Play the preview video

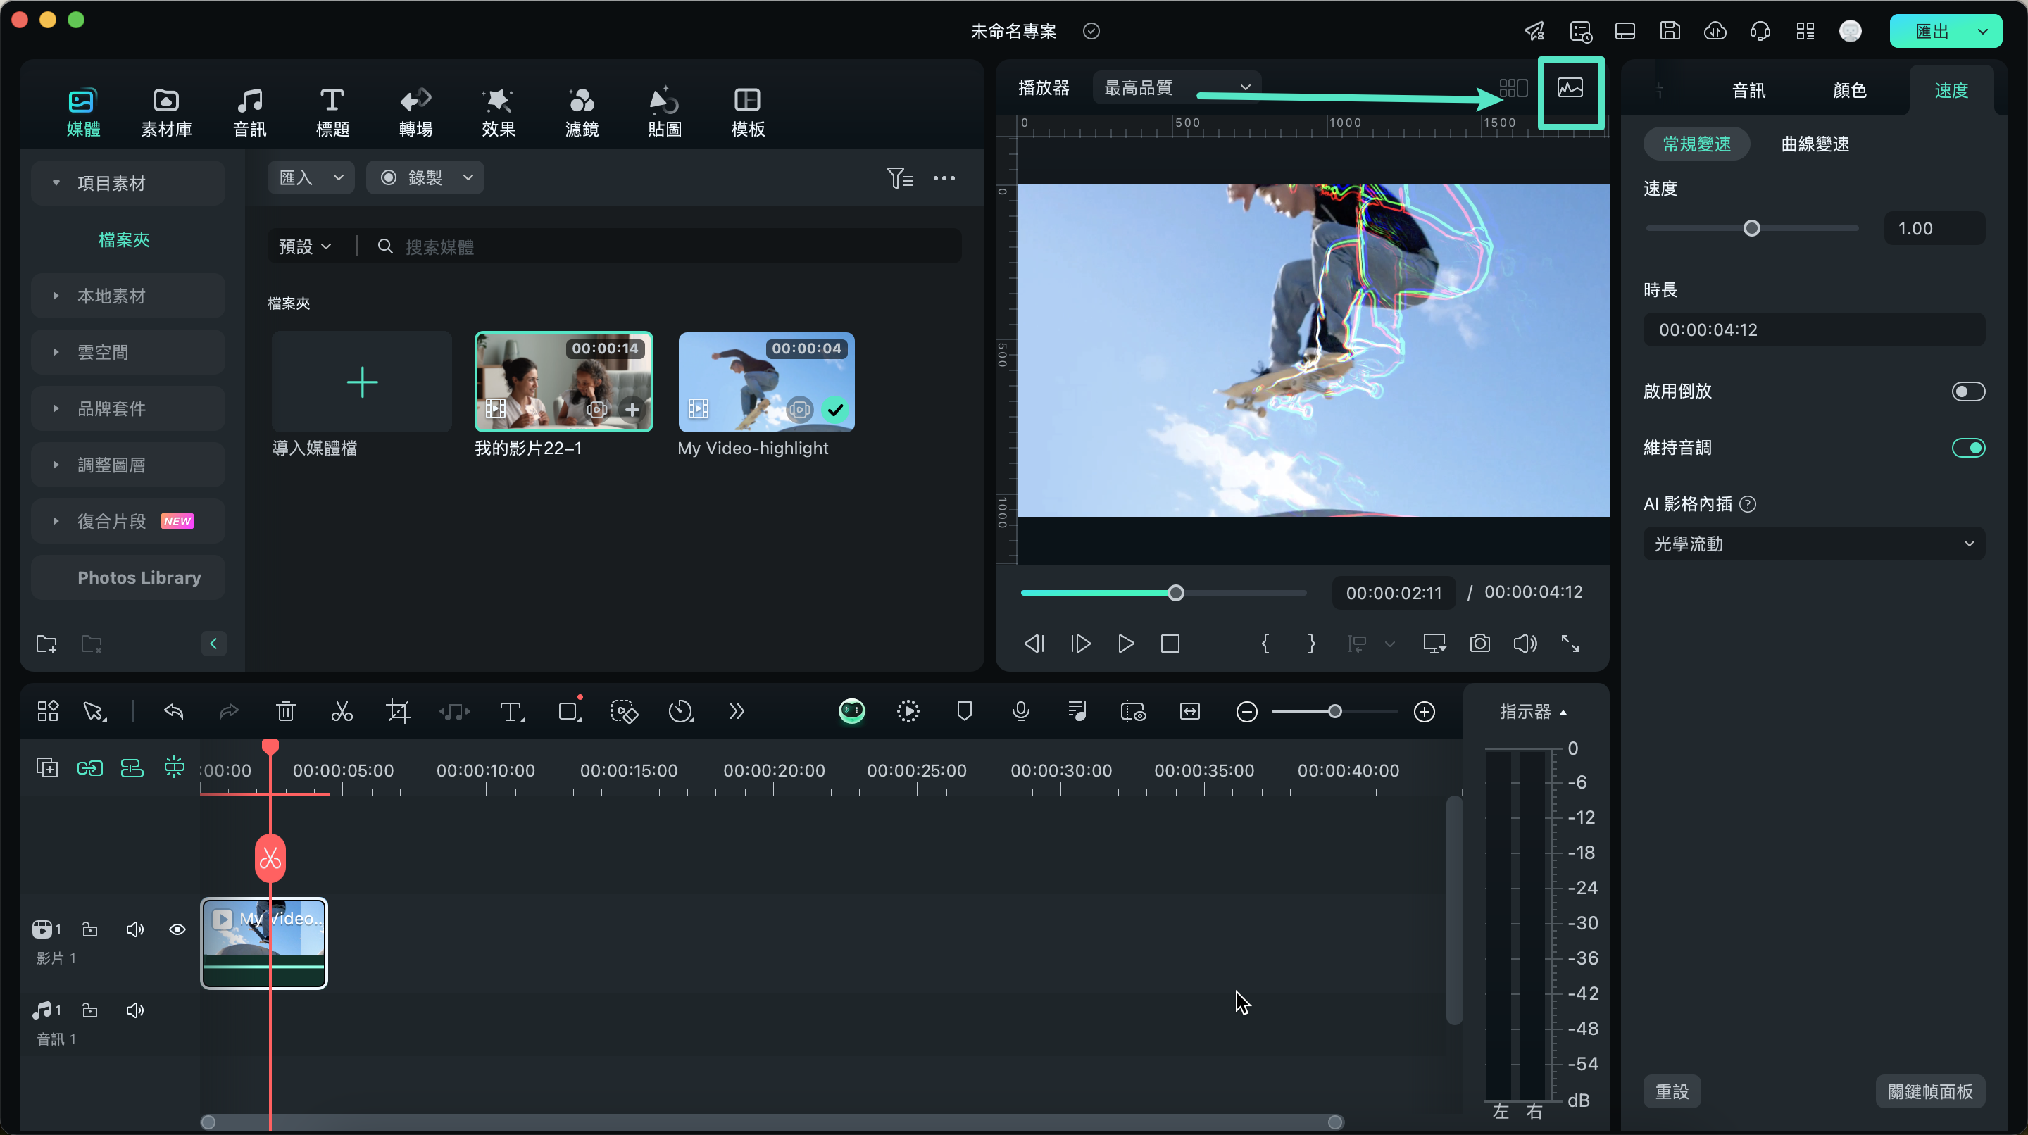(1126, 643)
